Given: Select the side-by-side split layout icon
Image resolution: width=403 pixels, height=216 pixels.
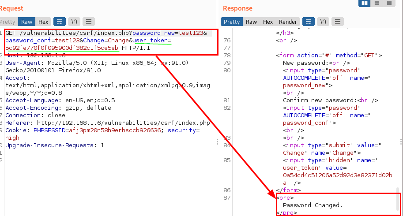Looking at the screenshot, I should [x=365, y=3].
